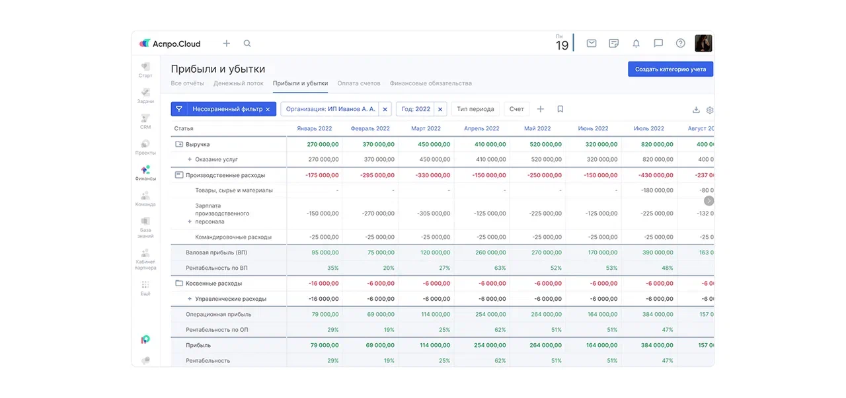Screen dimensions: 846x398
Task: Open the Финансы section in sidebar
Action: pos(145,173)
